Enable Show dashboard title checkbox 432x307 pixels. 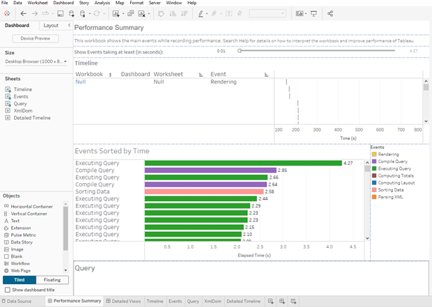pyautogui.click(x=8, y=290)
